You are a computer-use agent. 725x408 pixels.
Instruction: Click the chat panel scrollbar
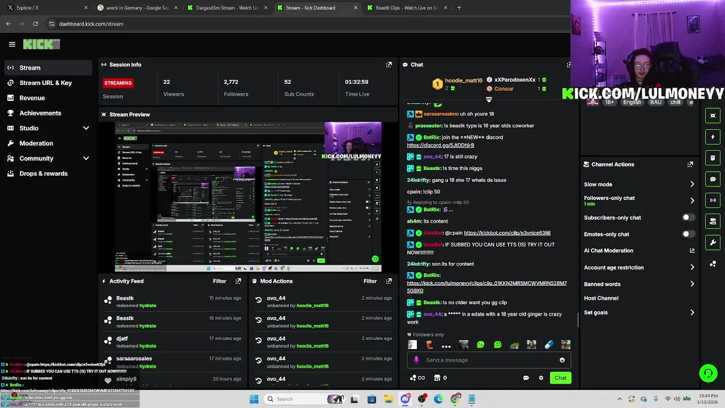pos(577,320)
